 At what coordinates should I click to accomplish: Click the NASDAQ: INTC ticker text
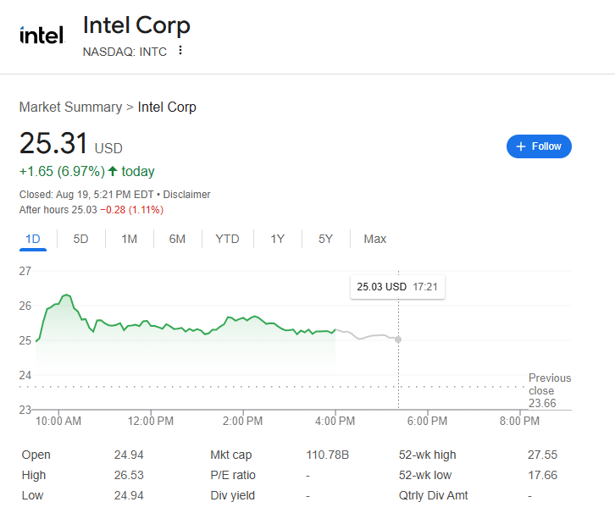[125, 51]
